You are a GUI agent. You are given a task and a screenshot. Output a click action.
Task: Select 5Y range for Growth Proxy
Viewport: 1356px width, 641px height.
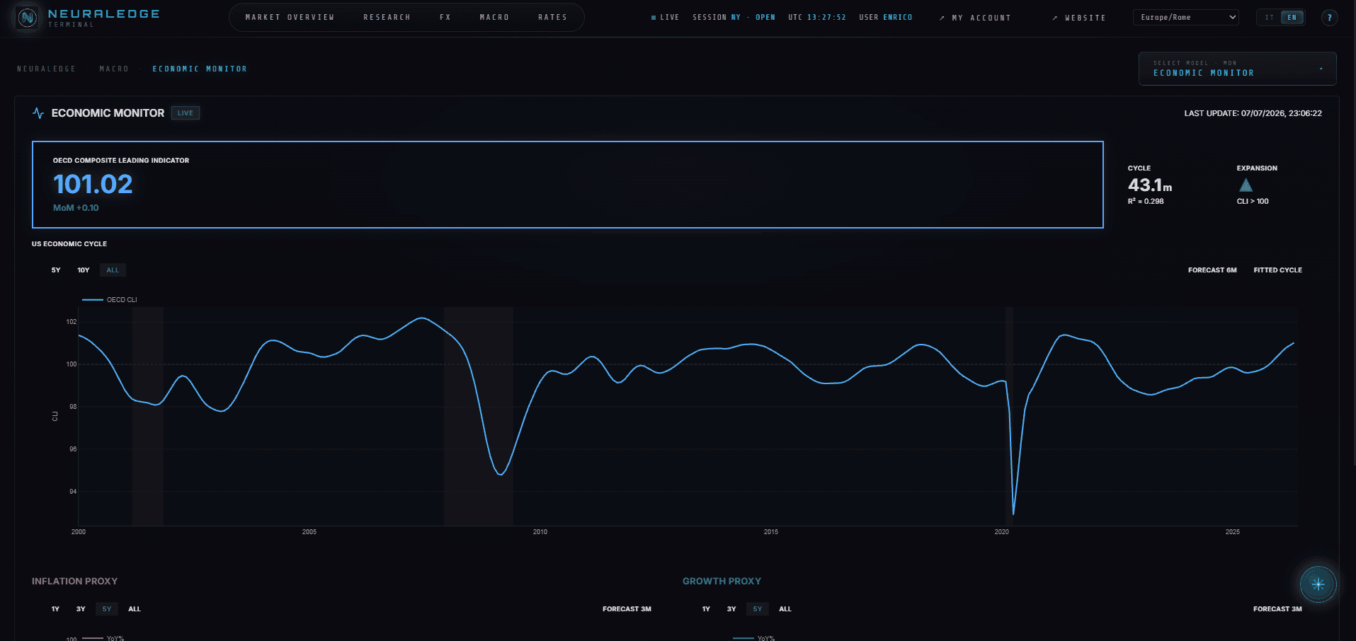[758, 609]
